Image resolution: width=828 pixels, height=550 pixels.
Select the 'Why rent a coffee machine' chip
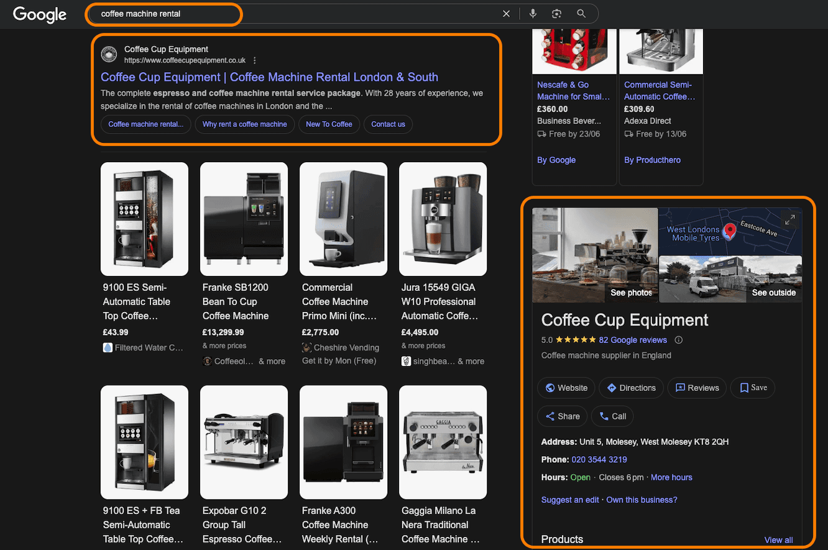(x=245, y=124)
